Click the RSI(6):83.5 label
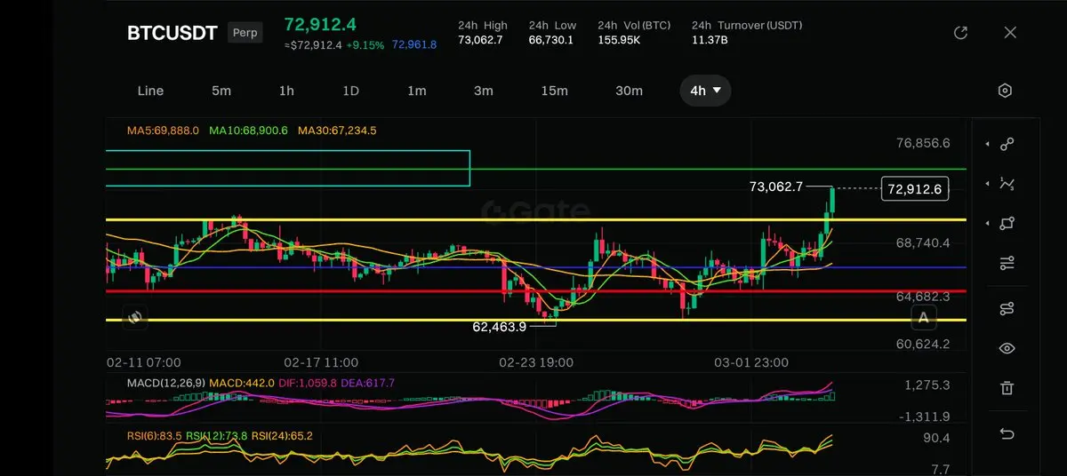 [x=155, y=436]
